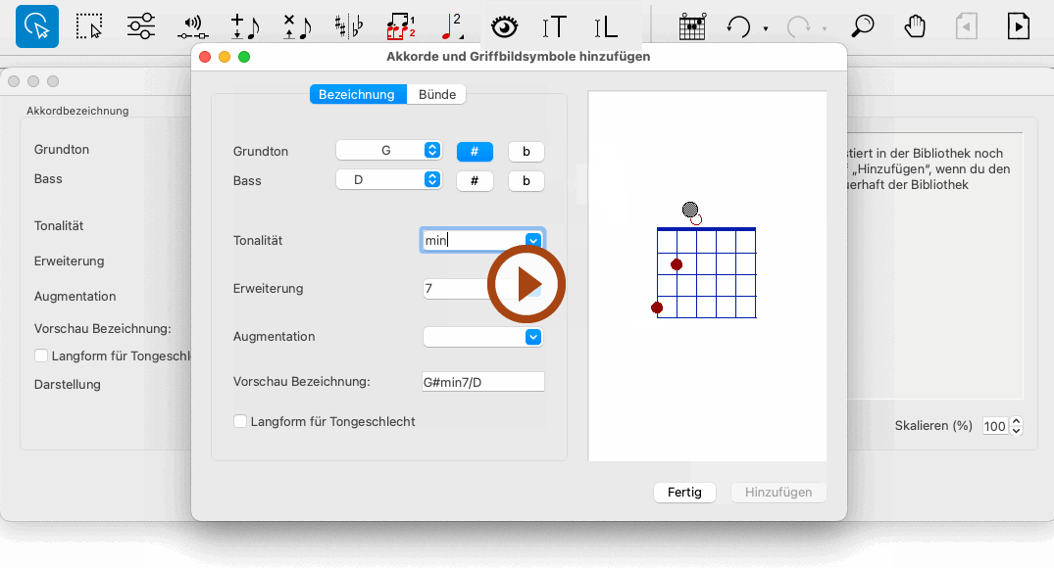Toggle flat for Bass note
Image resolution: width=1054 pixels, height=568 pixels.
point(527,181)
